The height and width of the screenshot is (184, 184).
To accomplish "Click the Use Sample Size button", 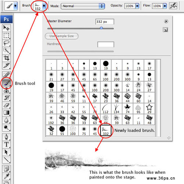I will pyautogui.click(x=61, y=36).
